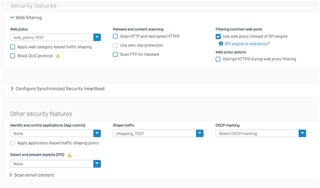Viewport: 320px width, 188px height.
Task: Open the Shape traffic dropdown arrow
Action: (200, 134)
